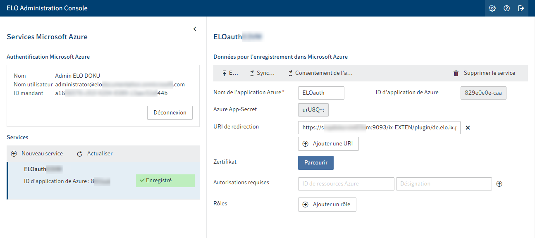Click the Parcourir button for Zertifikat
The image size is (535, 238).
pyautogui.click(x=315, y=162)
